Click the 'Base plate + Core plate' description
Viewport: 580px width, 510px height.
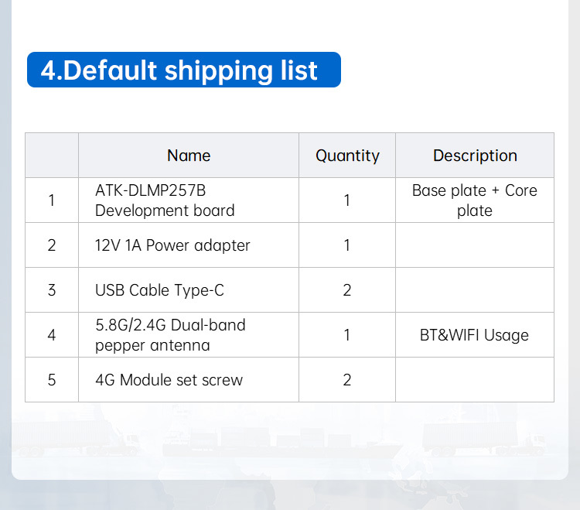pyautogui.click(x=475, y=200)
